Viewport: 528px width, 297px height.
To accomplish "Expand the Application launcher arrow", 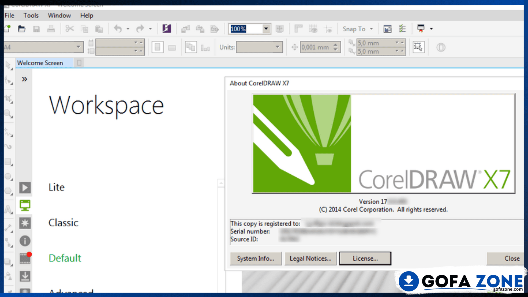I will coord(431,29).
